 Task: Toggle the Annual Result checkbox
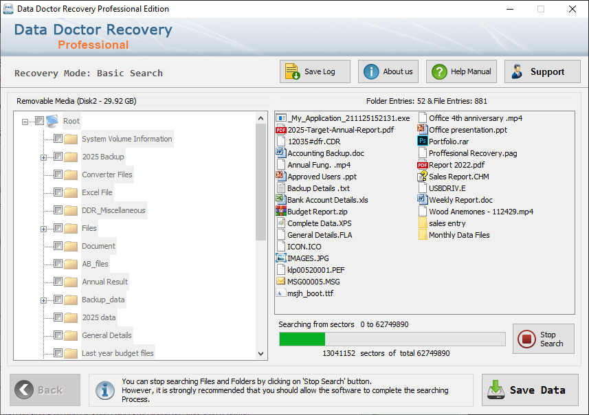tap(58, 281)
